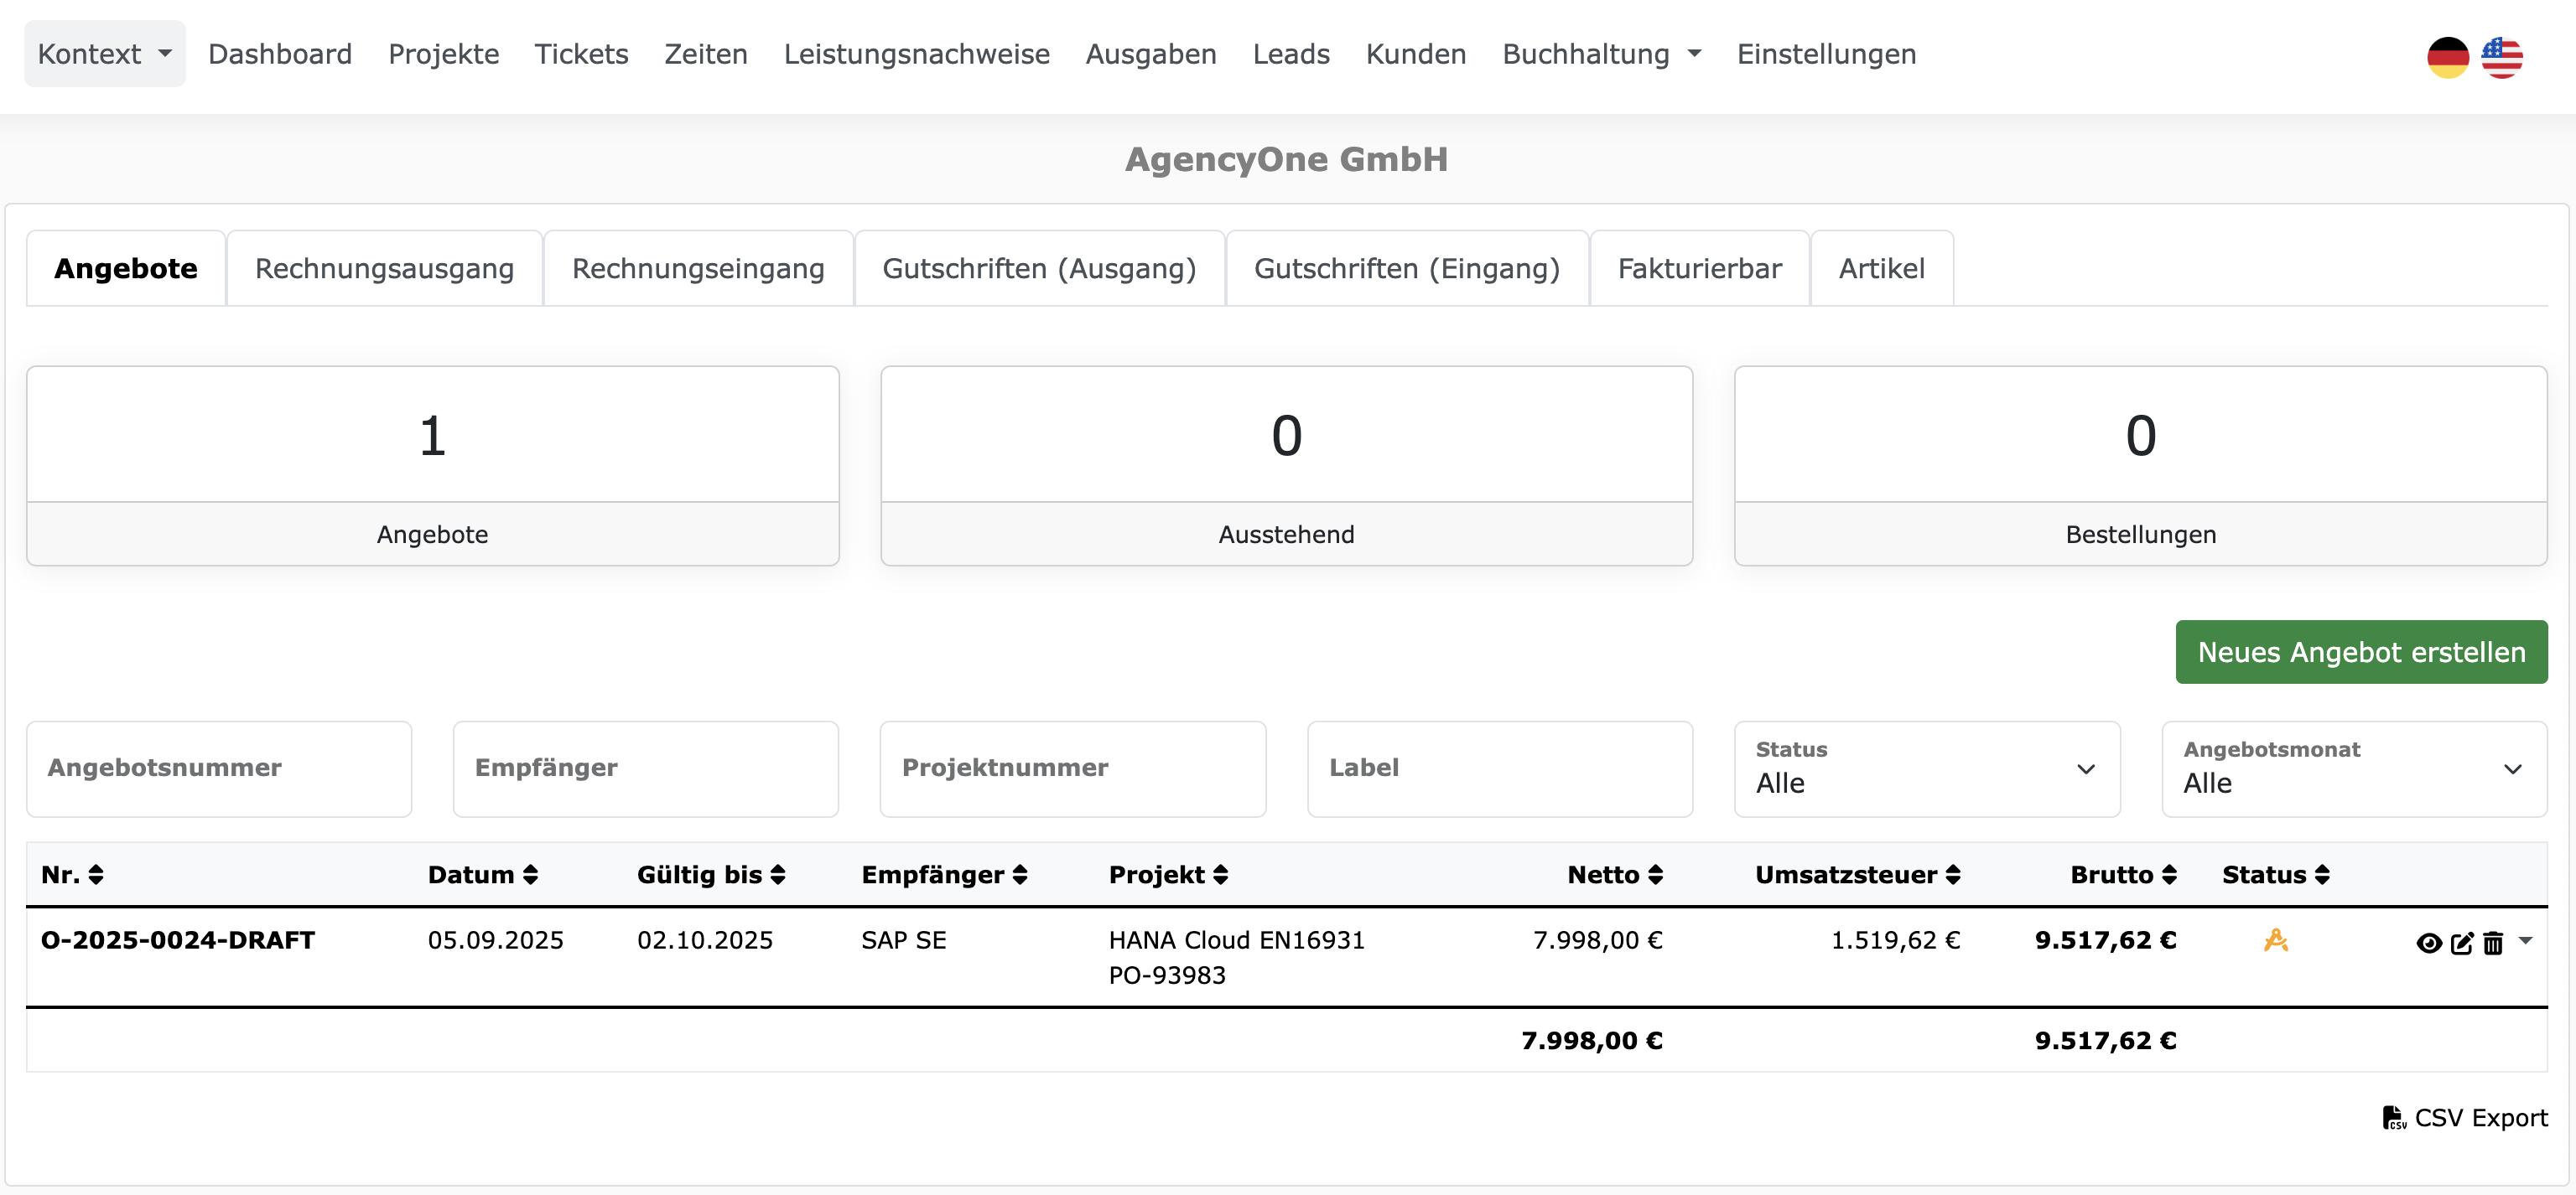Open the Buchhaltung menu
This screenshot has width=2576, height=1195.
click(x=1598, y=54)
